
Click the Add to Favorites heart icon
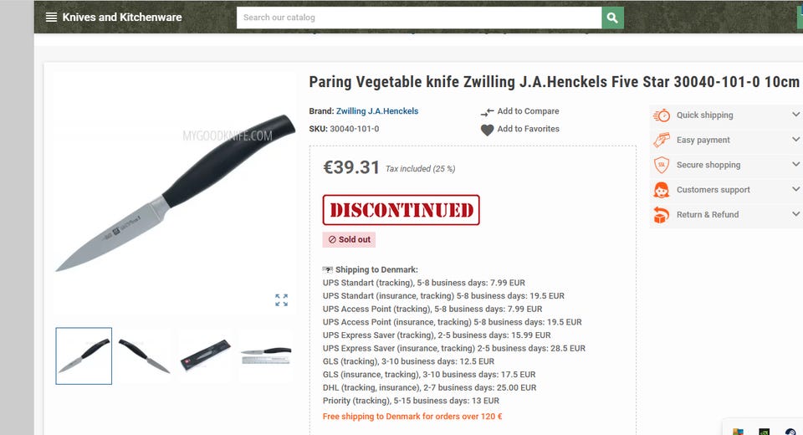(487, 130)
